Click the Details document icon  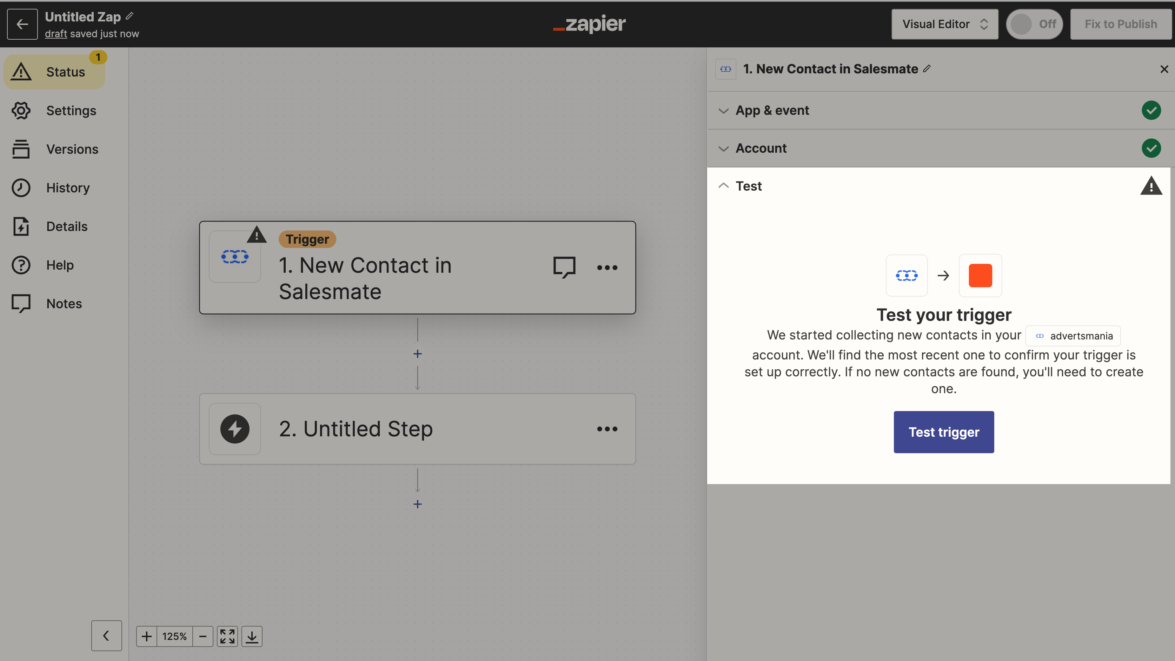click(x=21, y=226)
